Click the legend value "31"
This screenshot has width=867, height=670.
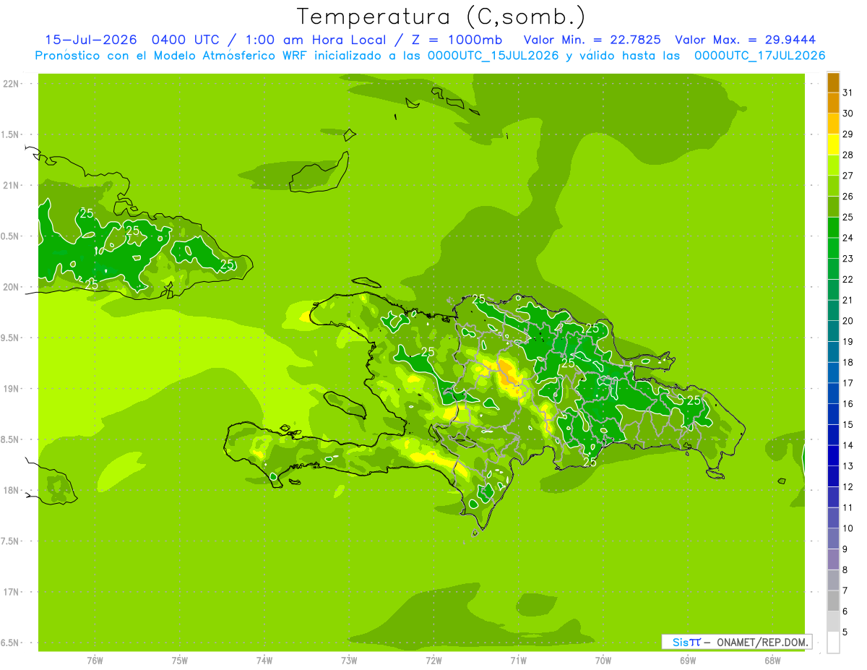(847, 93)
